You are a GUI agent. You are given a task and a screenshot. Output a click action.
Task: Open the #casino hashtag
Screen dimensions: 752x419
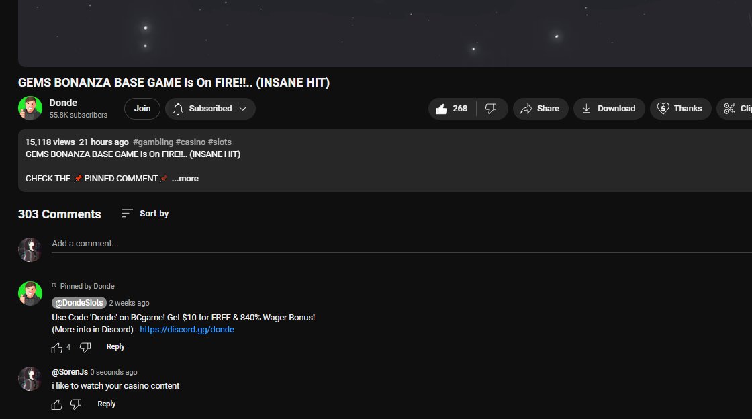coord(191,142)
